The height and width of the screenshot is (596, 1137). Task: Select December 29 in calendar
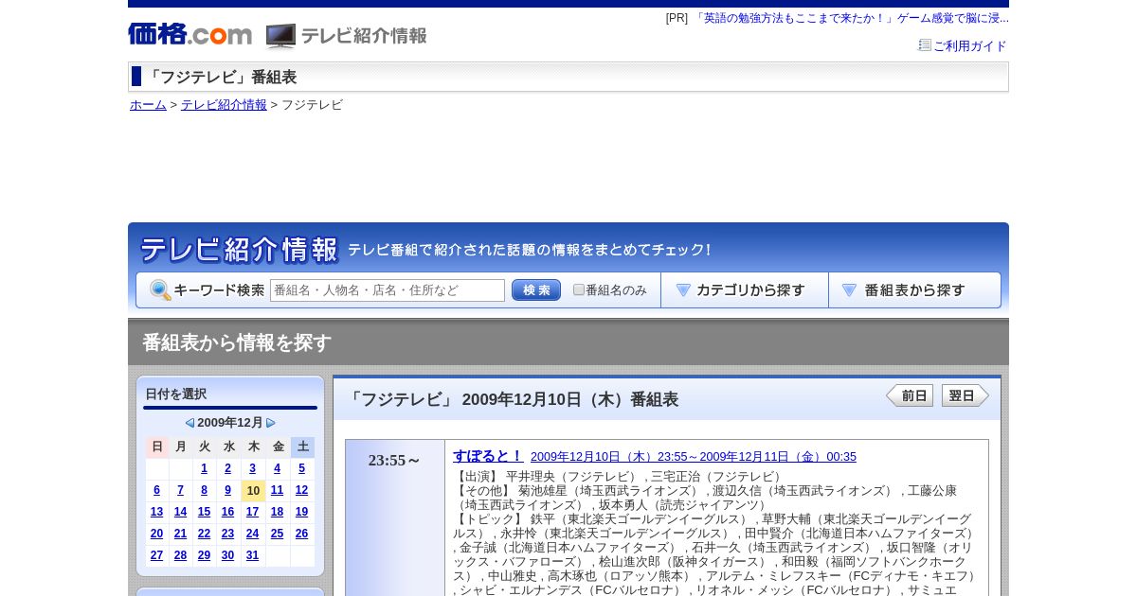(204, 555)
